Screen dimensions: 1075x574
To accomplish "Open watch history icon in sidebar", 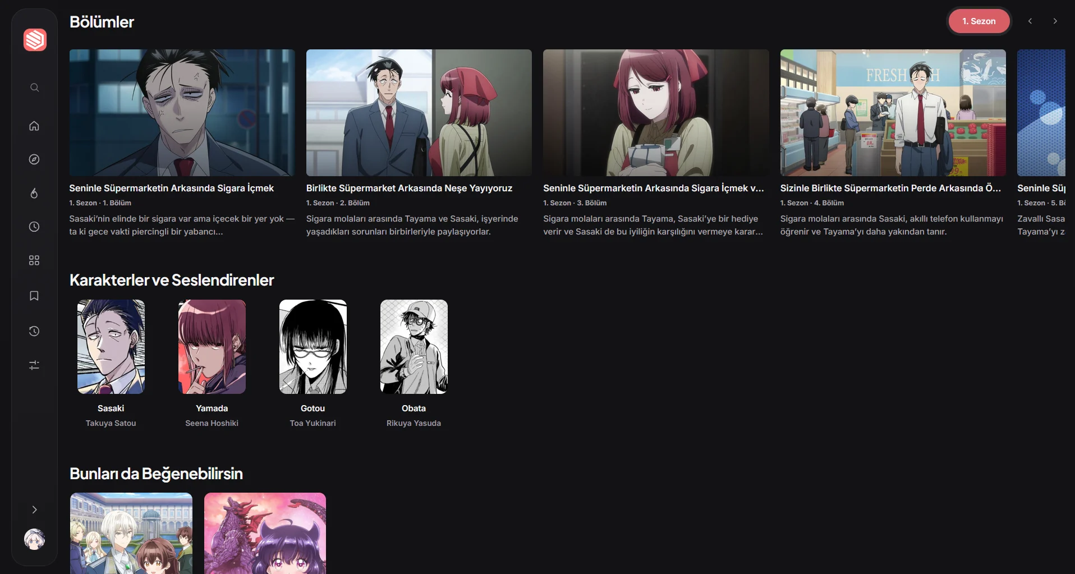I will pos(34,331).
